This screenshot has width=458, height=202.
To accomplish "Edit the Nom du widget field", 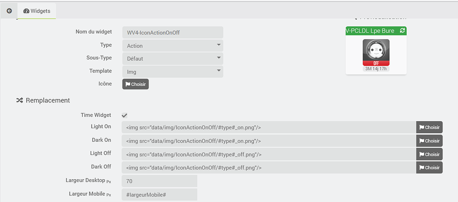I will 173,33.
